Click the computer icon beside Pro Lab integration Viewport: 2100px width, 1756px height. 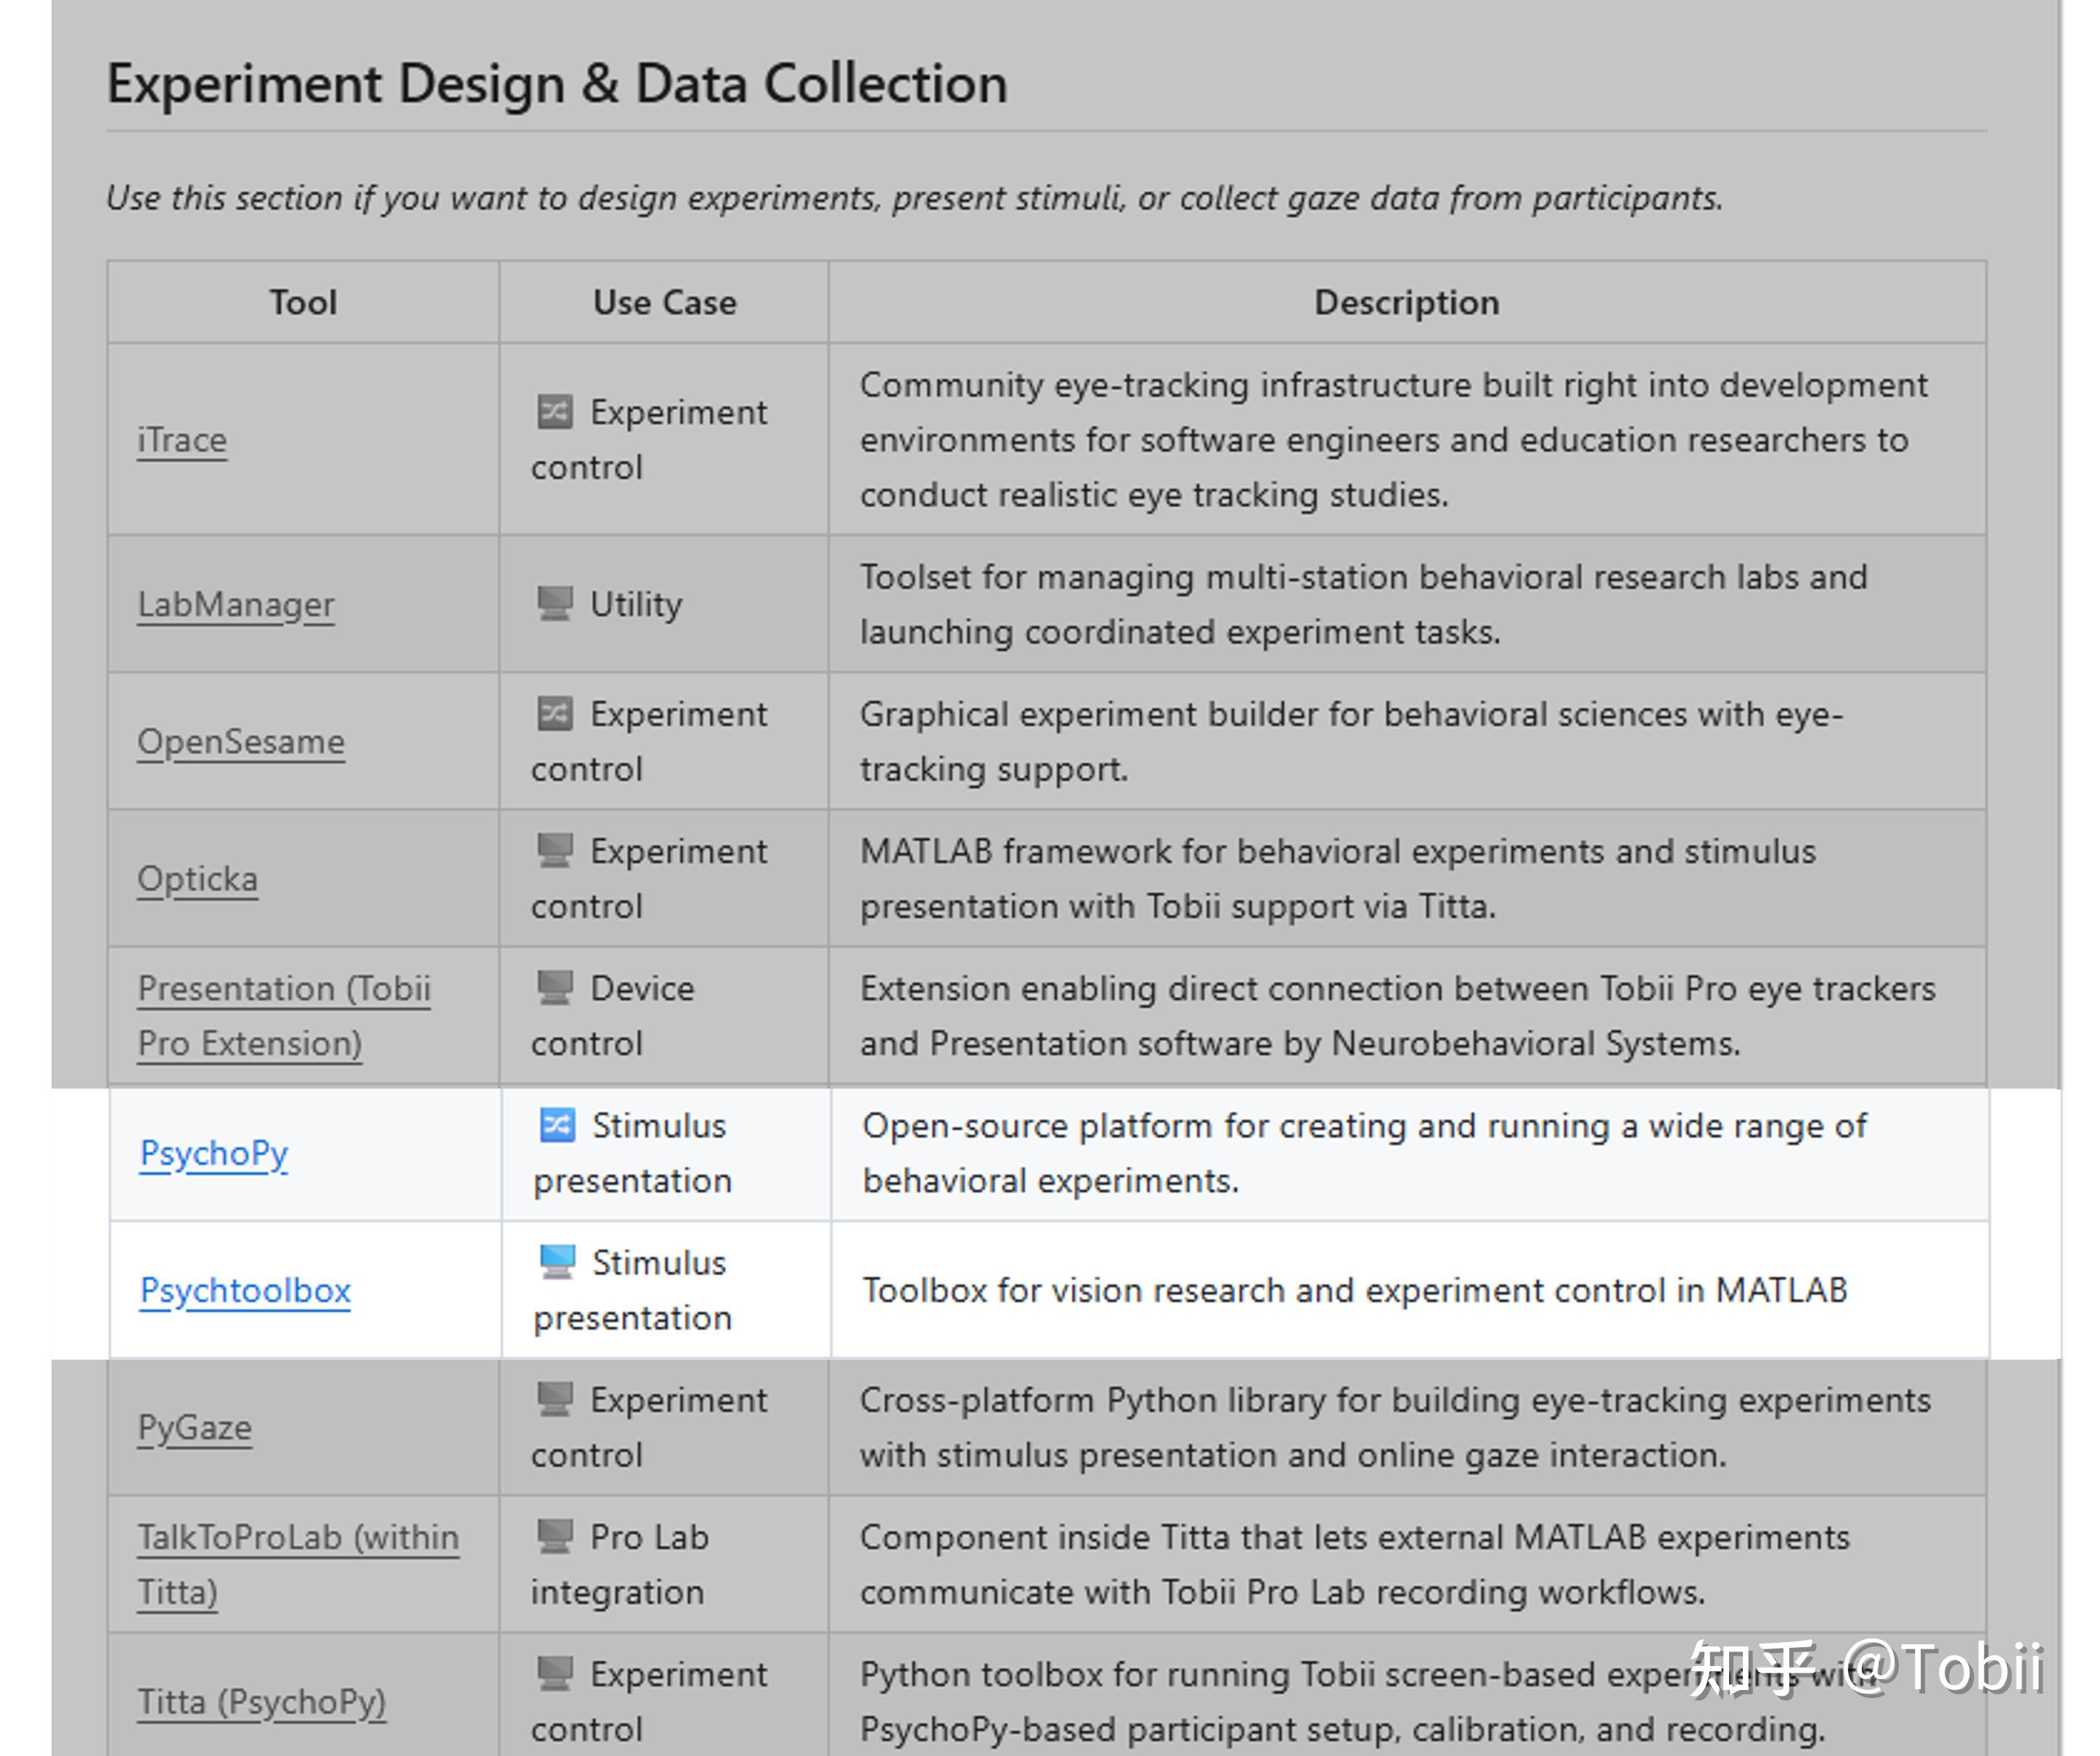pos(555,1536)
